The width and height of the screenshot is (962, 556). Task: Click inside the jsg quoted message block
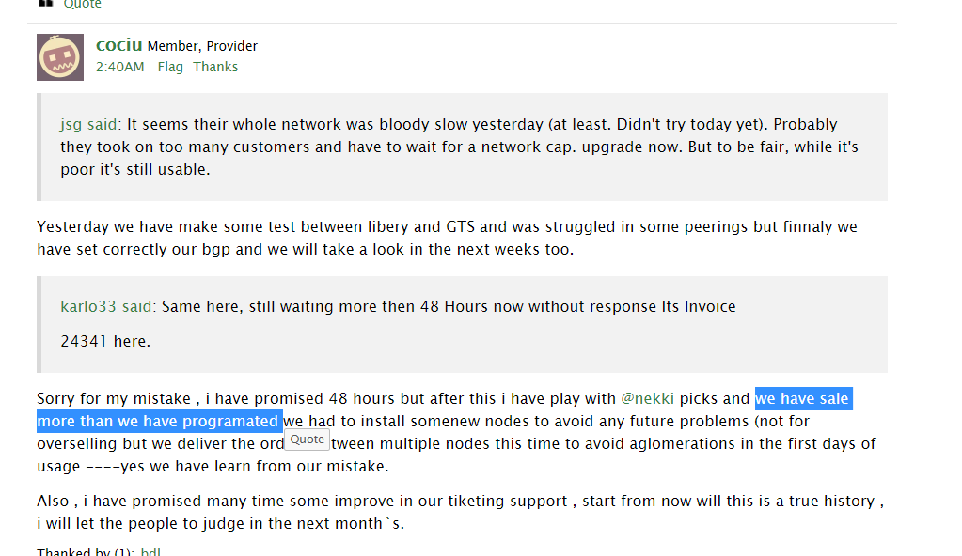pyautogui.click(x=461, y=147)
